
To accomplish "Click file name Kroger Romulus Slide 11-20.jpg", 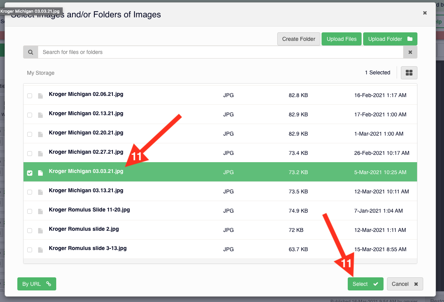I will (x=89, y=210).
